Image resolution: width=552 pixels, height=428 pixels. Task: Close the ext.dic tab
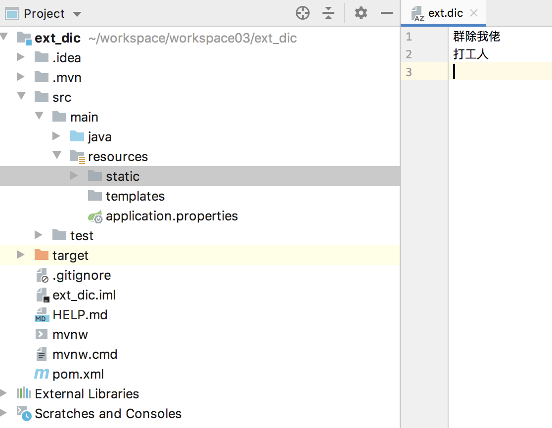pyautogui.click(x=474, y=13)
